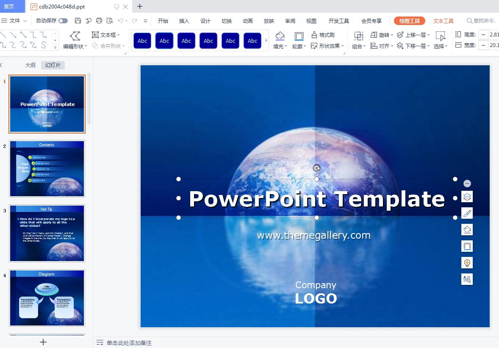Decrease 高度 height with the minus button
Screen dimensions: 499x348
[x=483, y=35]
